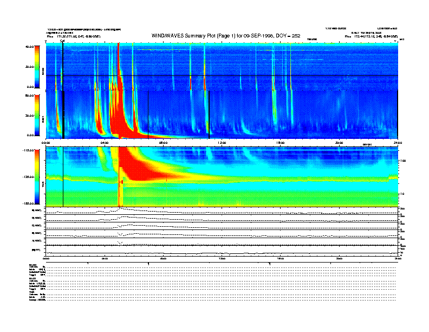Click the 24:00 time tick under the RAD1 panel
429x332 pixels.
pos(398,143)
